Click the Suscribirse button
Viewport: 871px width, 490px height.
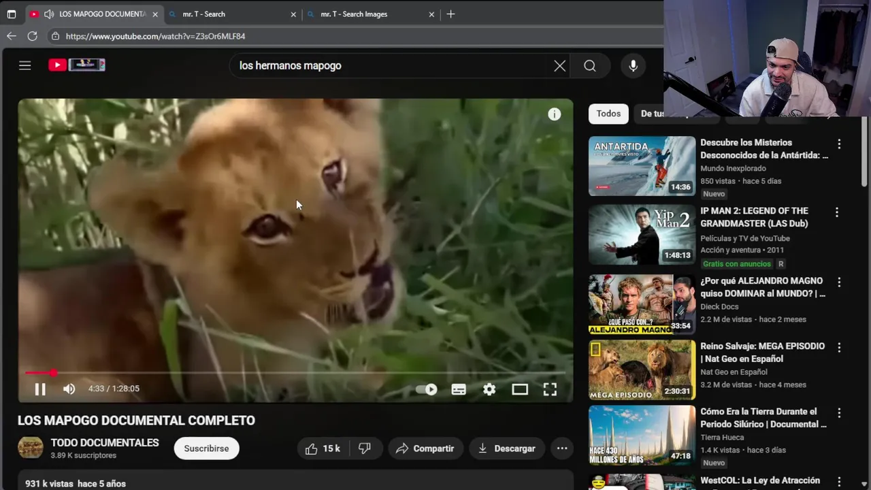coord(206,448)
